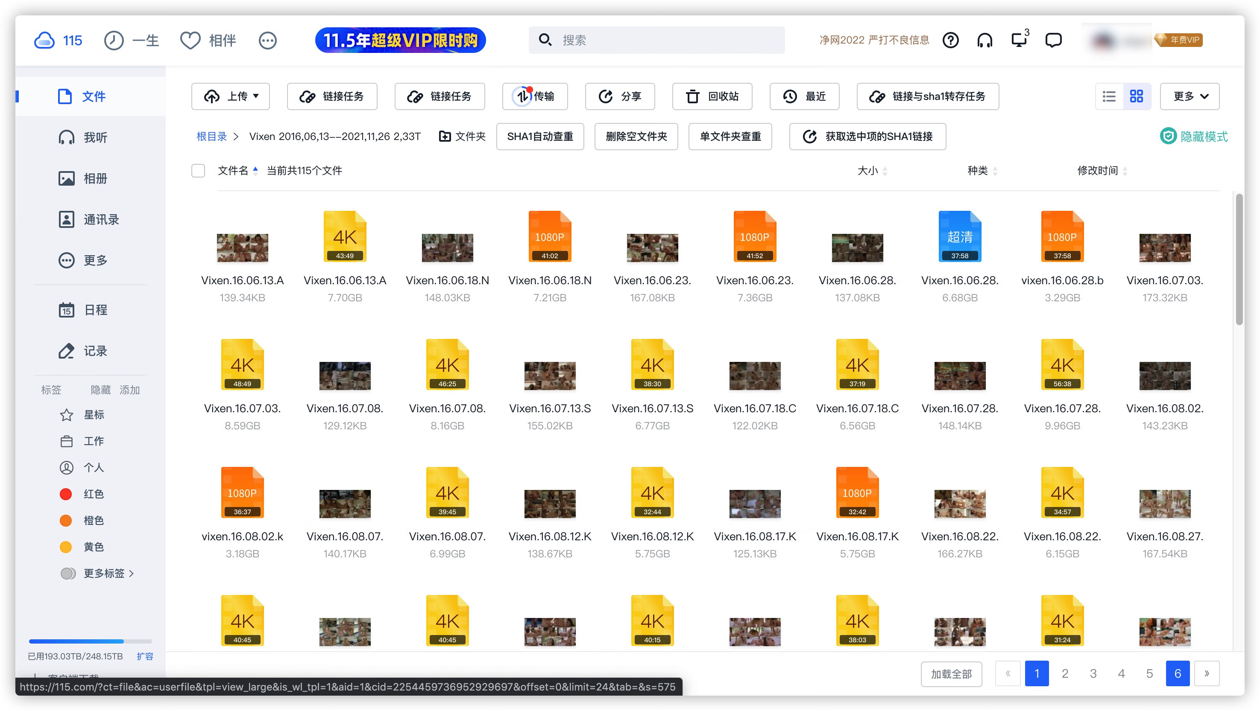Sort by 文件名 column

238,171
